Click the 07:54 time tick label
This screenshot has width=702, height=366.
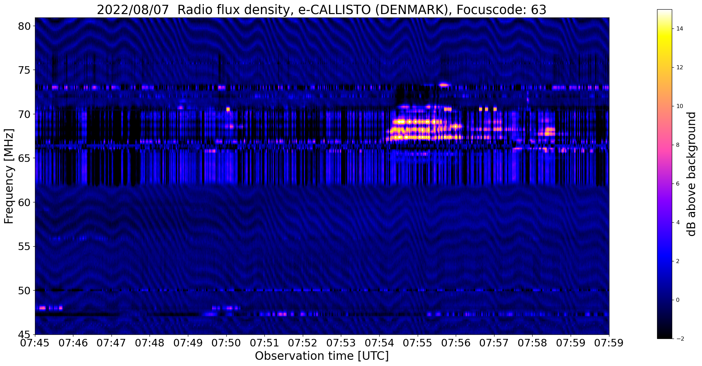379,343
